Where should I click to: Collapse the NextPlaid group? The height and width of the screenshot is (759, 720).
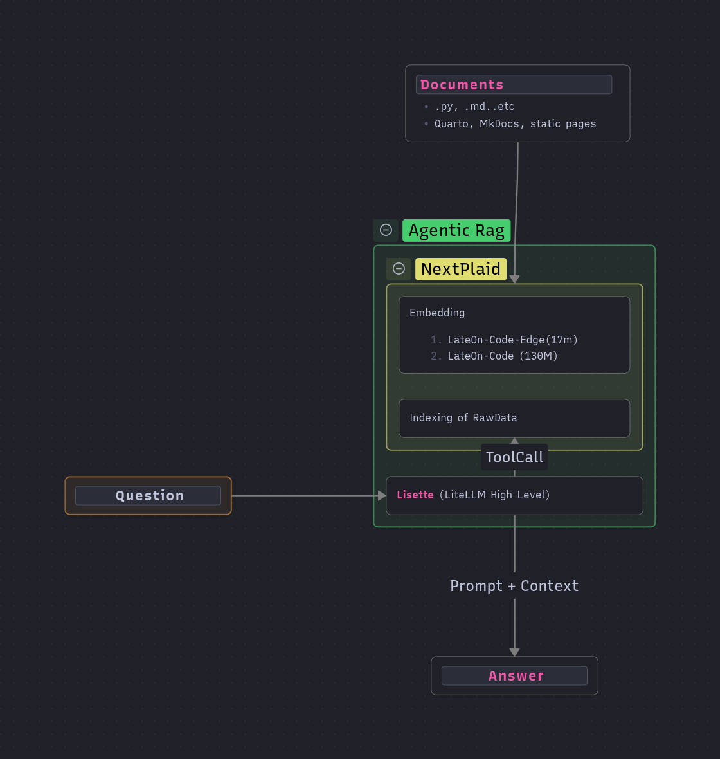(399, 269)
